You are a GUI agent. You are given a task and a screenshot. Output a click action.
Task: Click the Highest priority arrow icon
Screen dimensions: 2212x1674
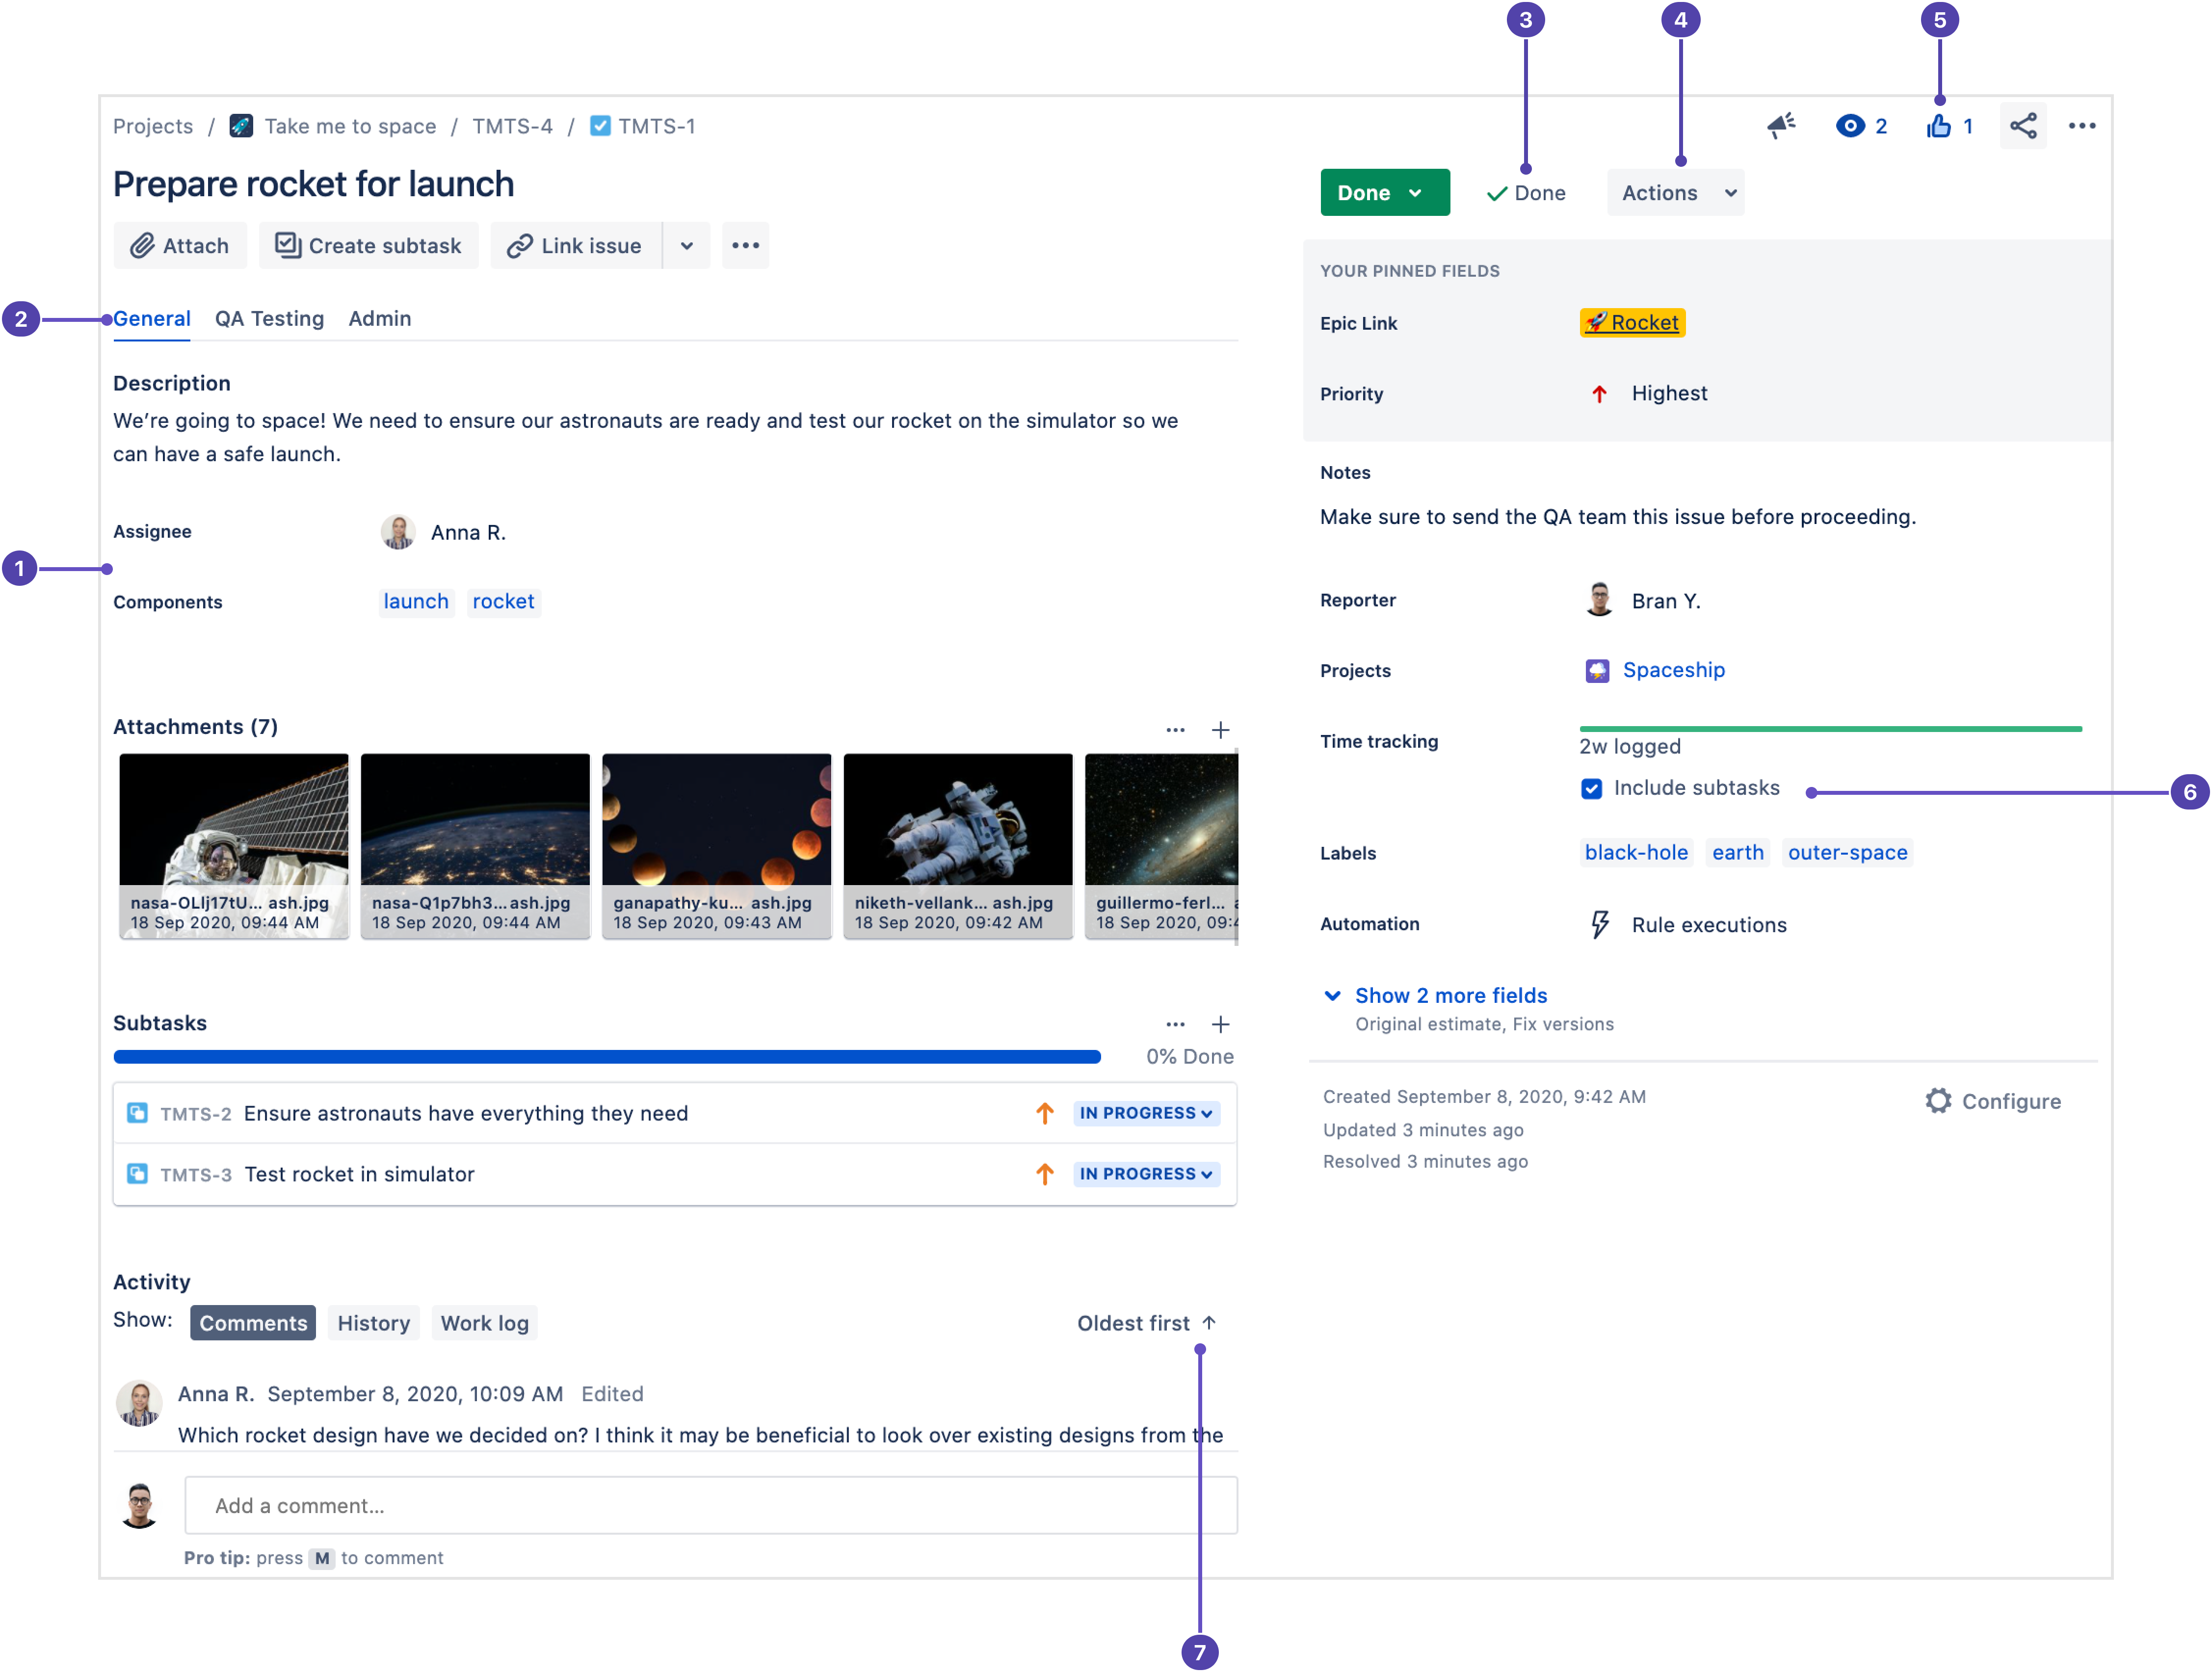(1599, 394)
